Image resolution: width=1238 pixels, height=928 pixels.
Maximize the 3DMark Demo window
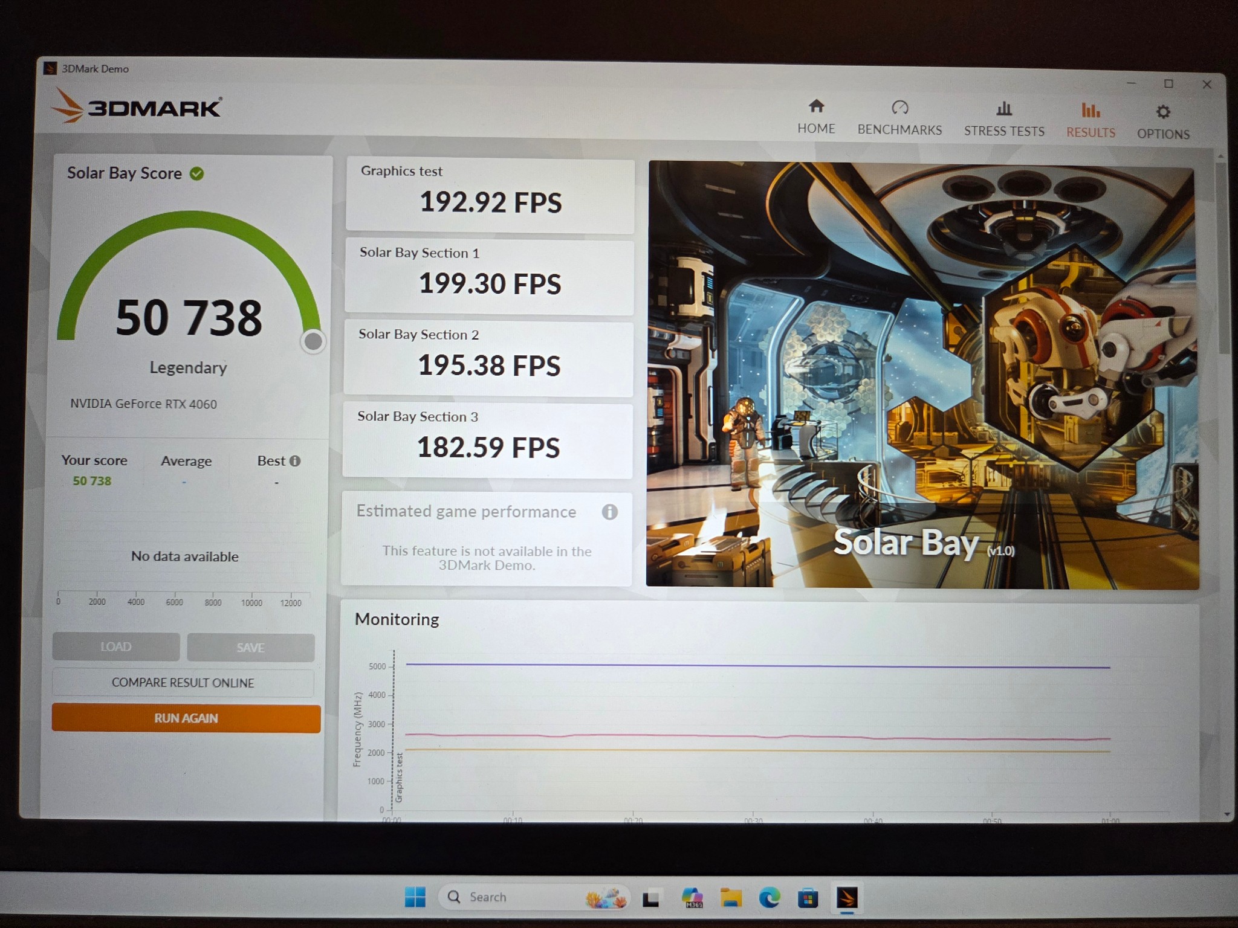[1168, 84]
